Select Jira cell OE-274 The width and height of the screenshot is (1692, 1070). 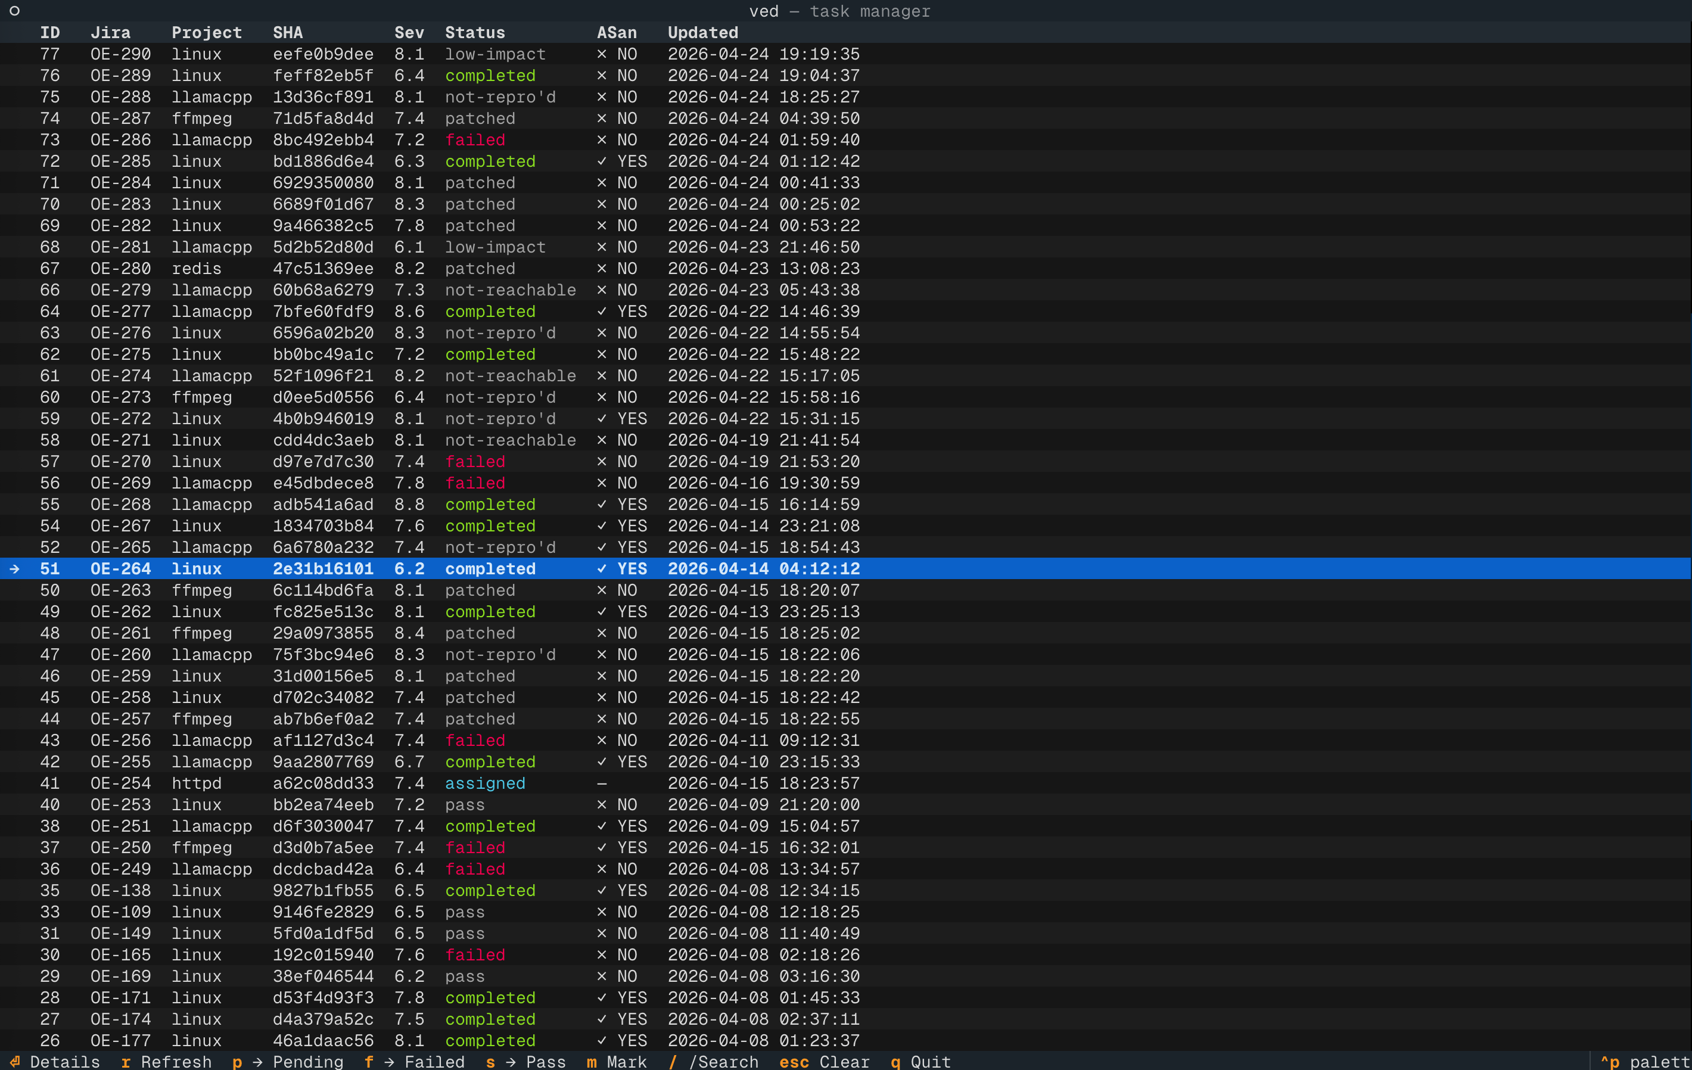coord(121,375)
